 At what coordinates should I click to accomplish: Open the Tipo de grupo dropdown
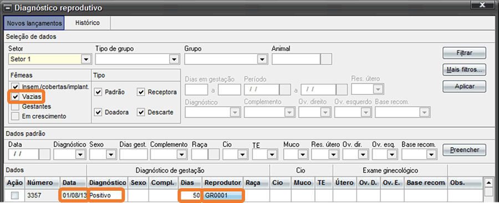click(174, 59)
